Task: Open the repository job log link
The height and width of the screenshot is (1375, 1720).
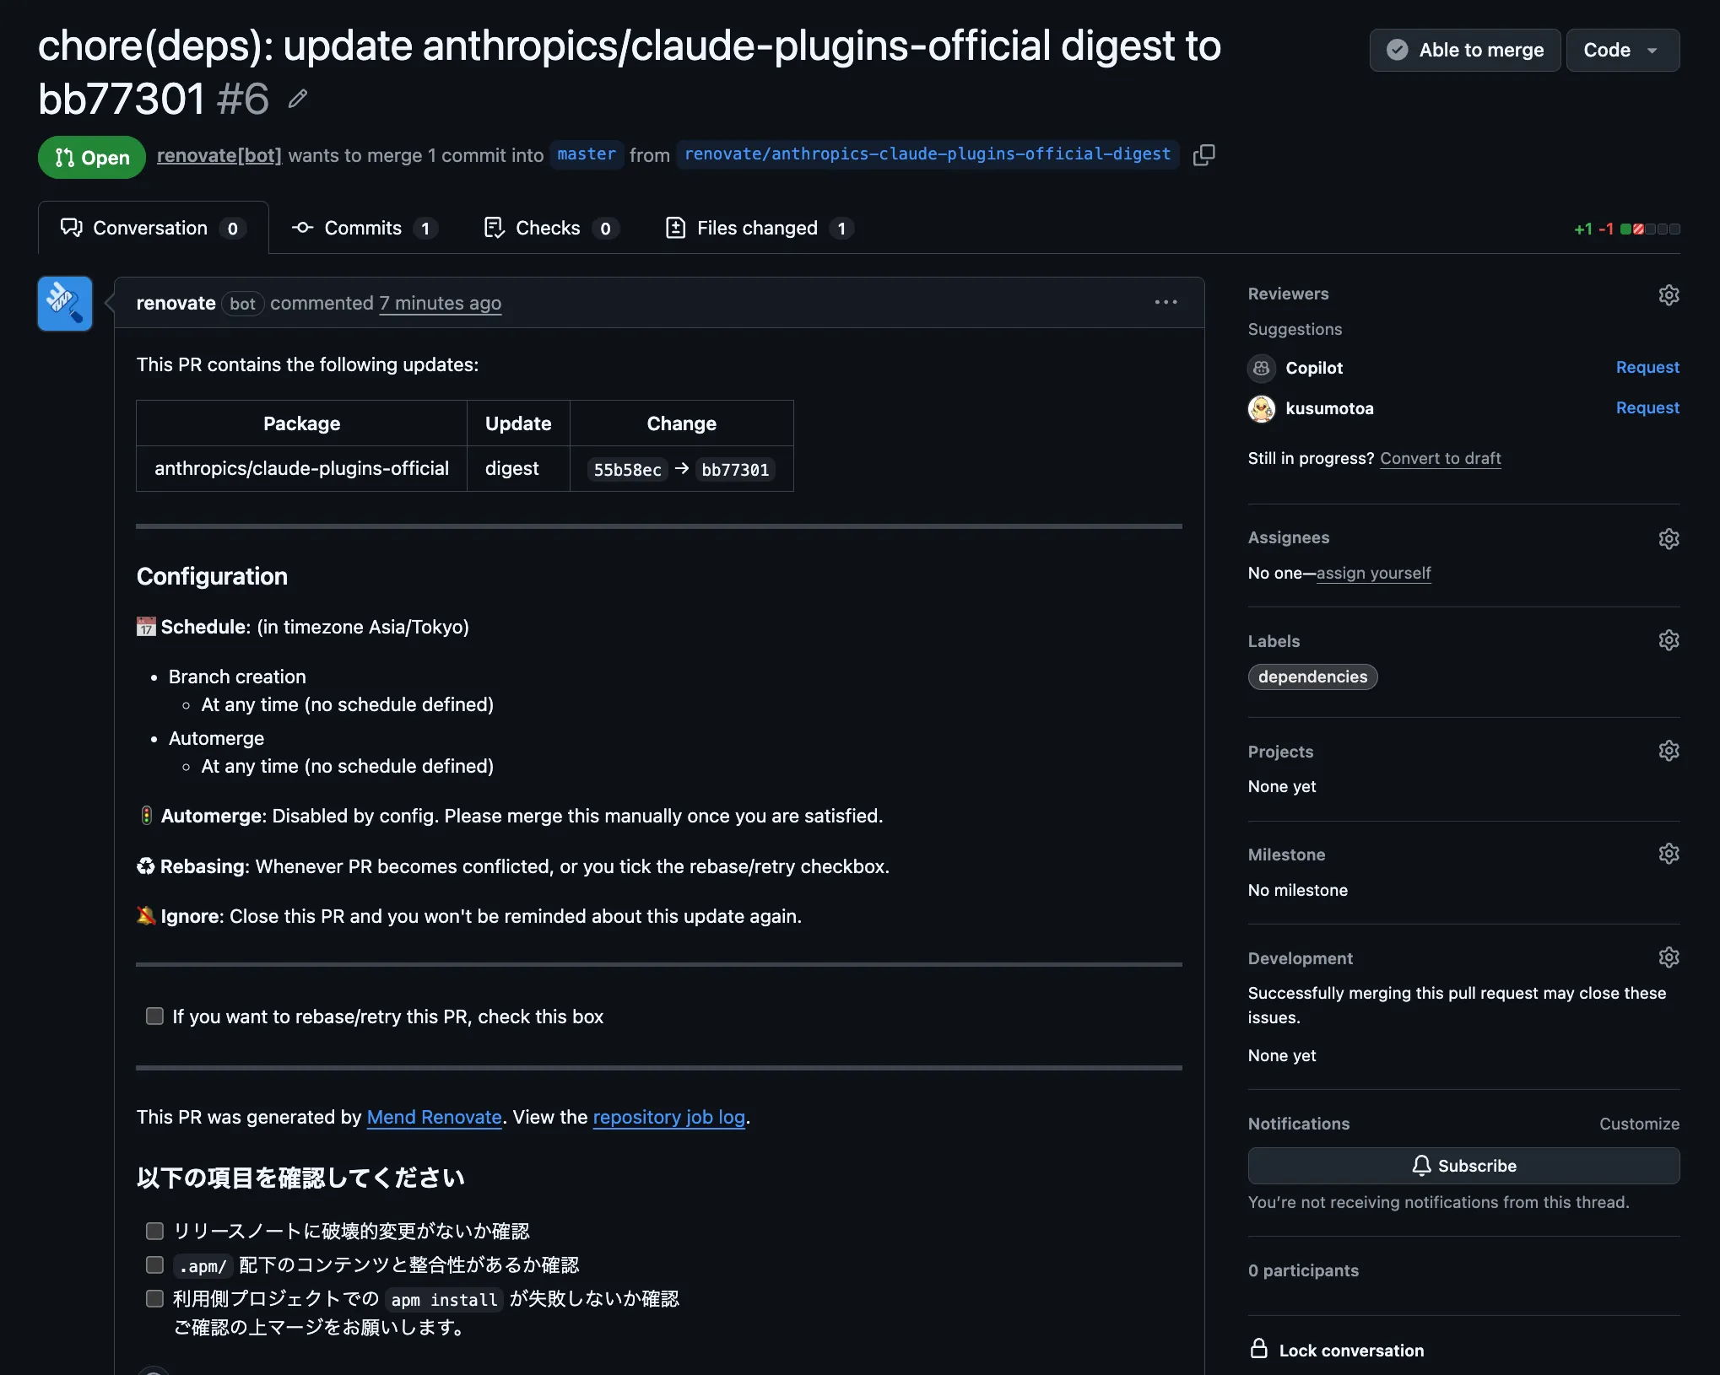Action: [668, 1117]
